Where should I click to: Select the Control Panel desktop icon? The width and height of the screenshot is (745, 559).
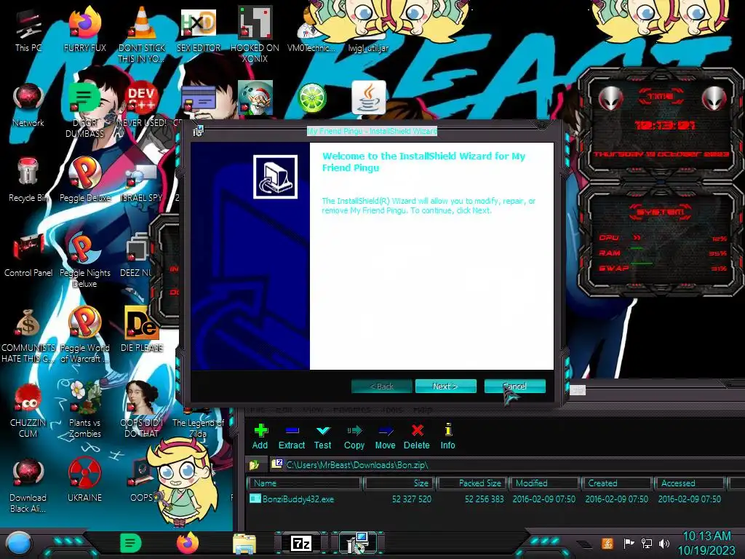[28, 255]
